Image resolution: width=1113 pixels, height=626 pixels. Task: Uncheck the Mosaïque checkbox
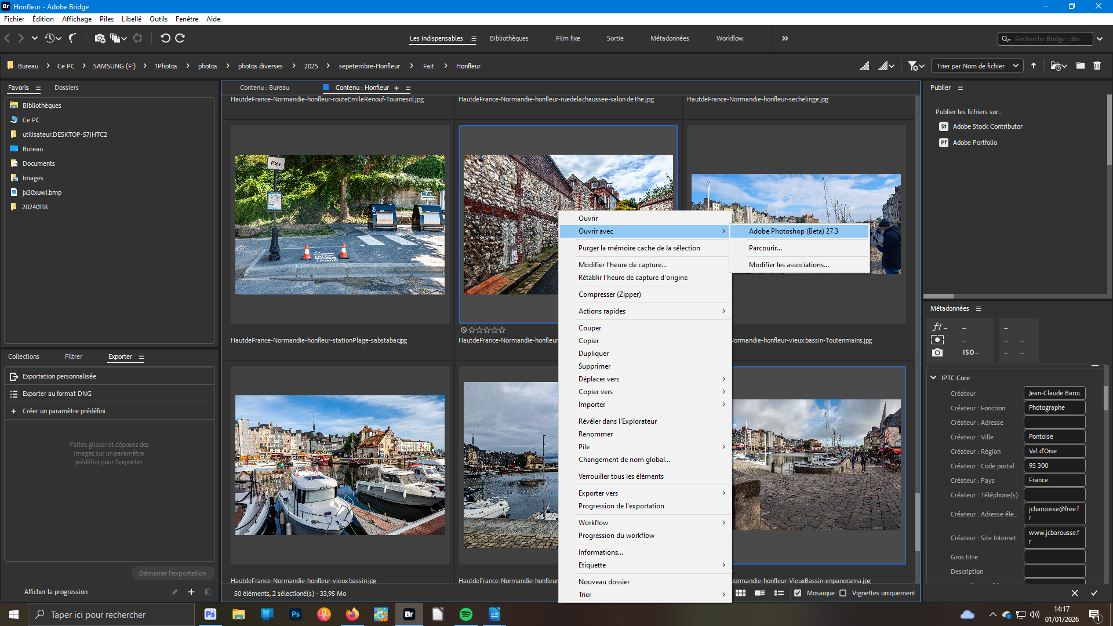coord(798,593)
